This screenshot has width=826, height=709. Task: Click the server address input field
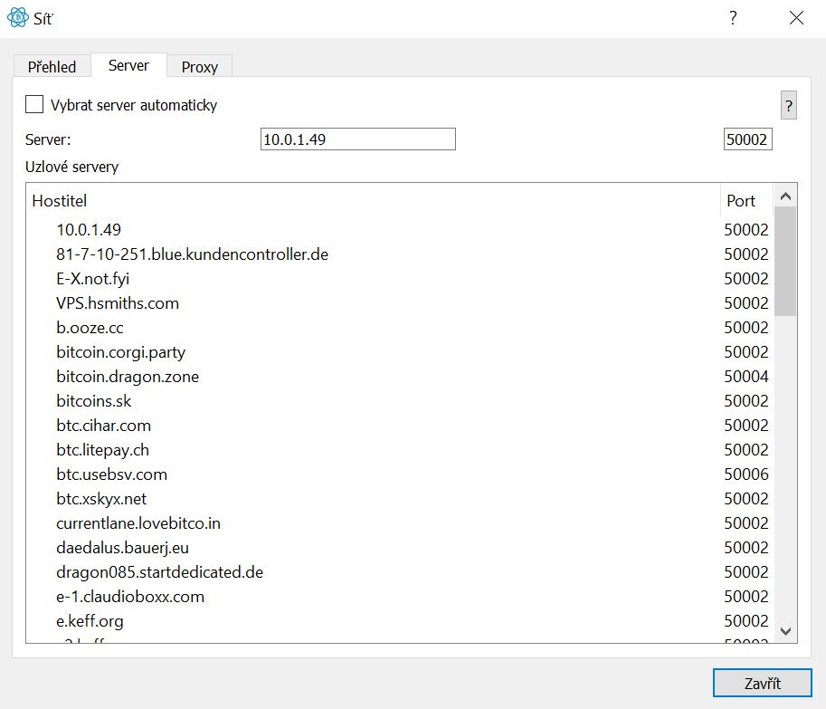click(357, 139)
